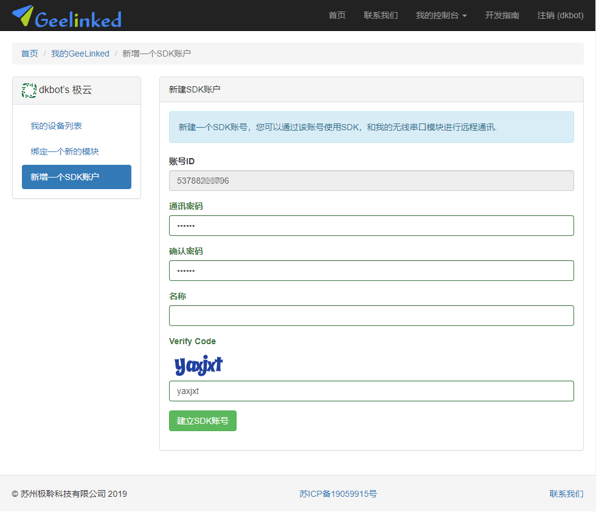
Task: Click the Verify Code input field
Action: [371, 391]
